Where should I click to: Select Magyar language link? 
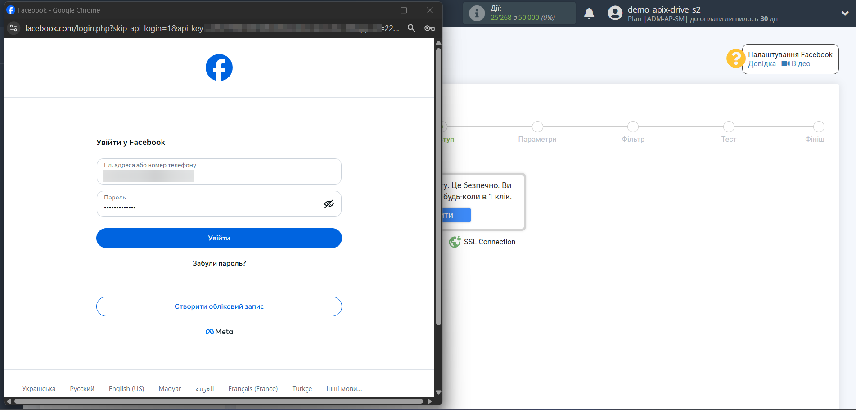170,389
